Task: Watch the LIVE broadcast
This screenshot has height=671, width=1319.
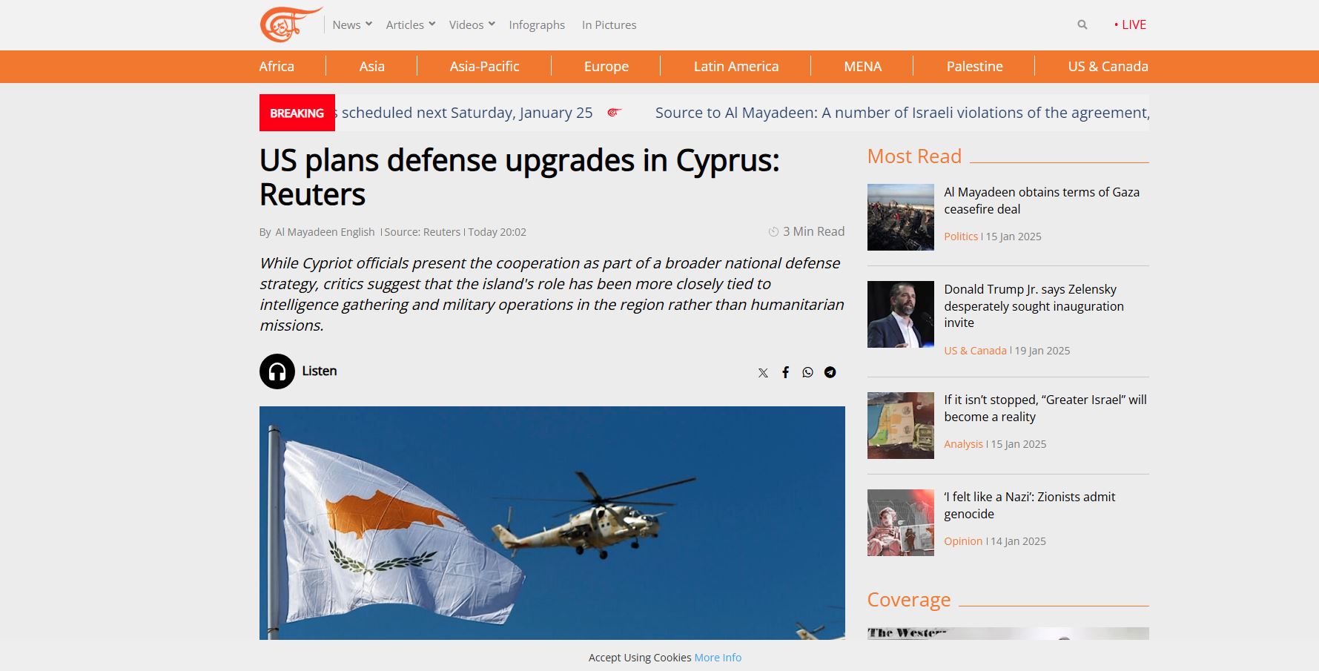Action: coord(1130,24)
